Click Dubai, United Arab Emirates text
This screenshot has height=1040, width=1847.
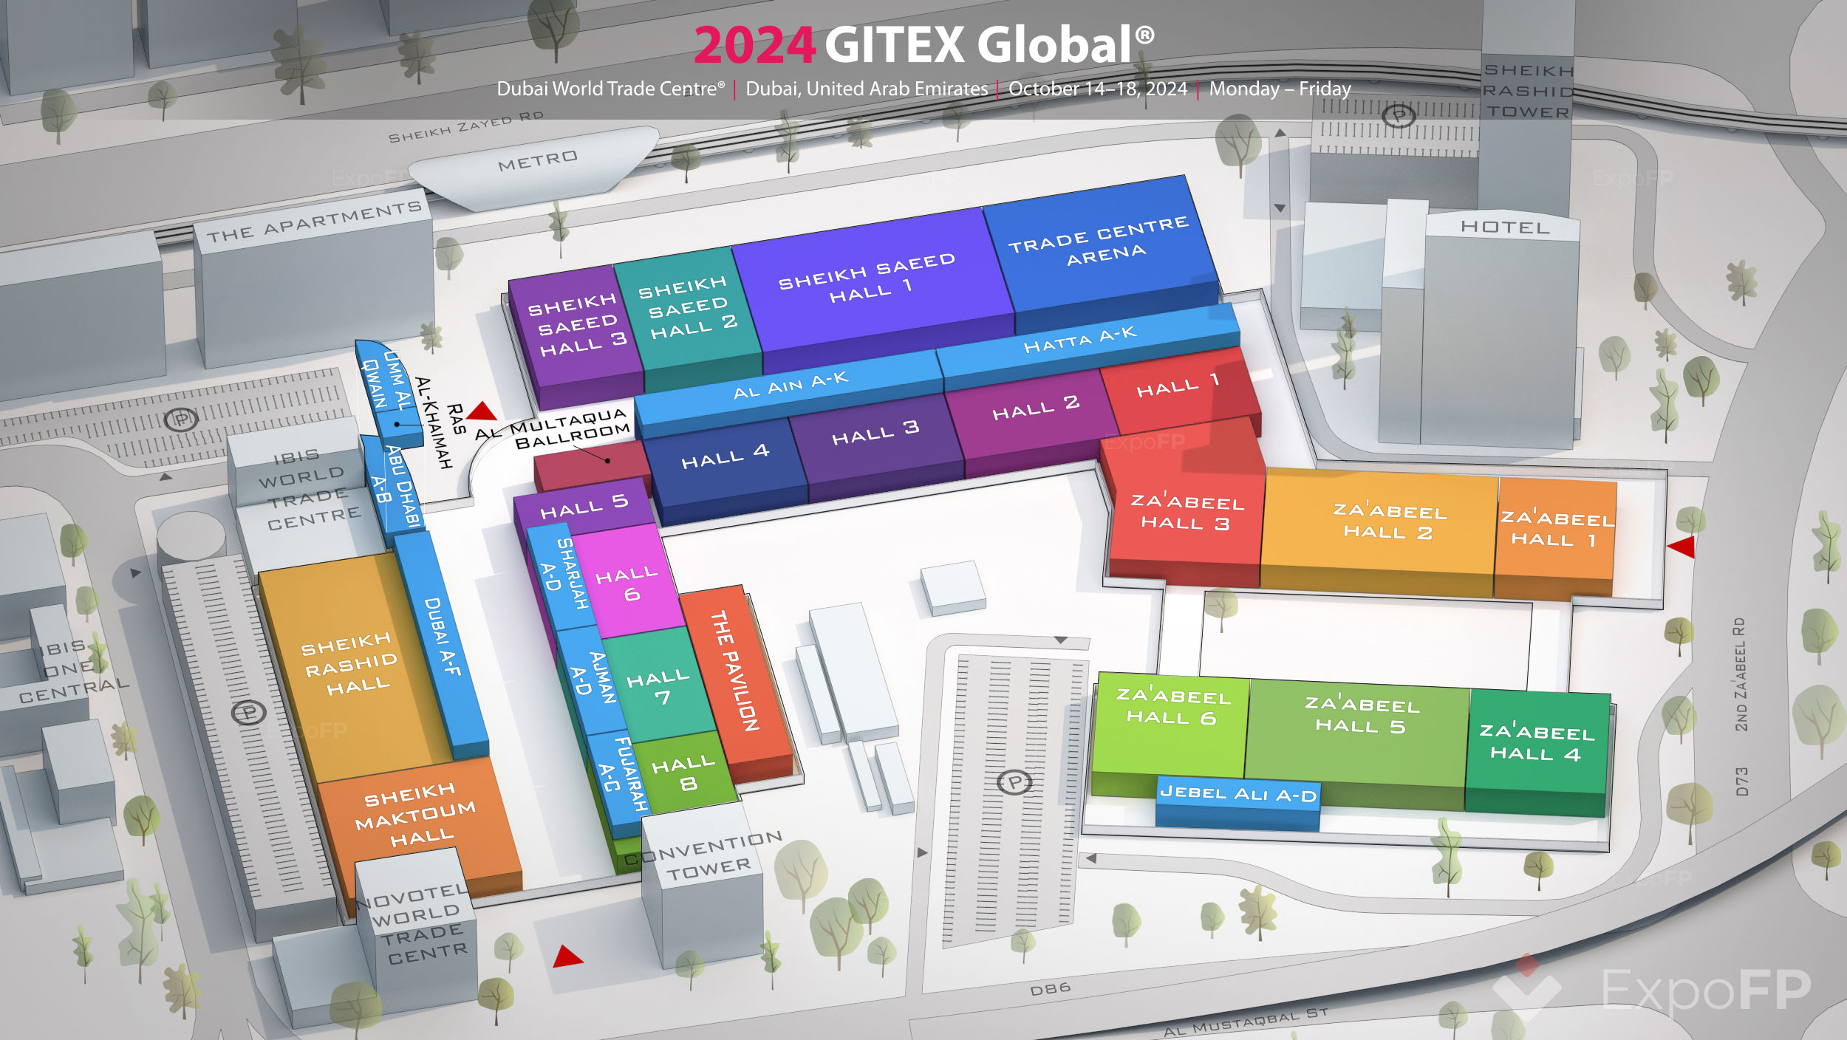(867, 89)
